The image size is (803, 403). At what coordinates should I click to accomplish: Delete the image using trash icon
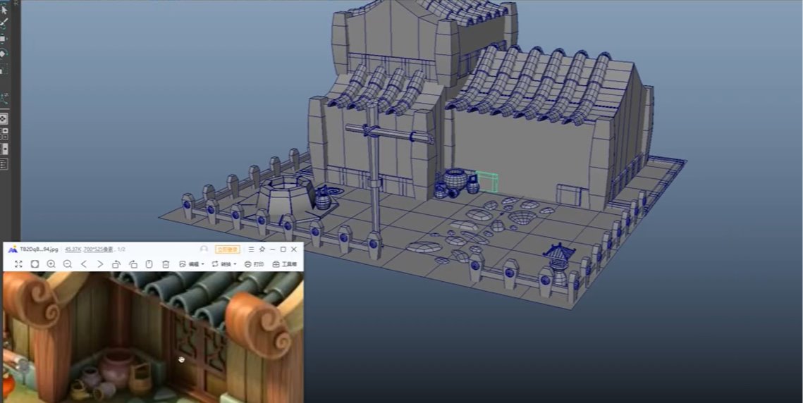(166, 264)
